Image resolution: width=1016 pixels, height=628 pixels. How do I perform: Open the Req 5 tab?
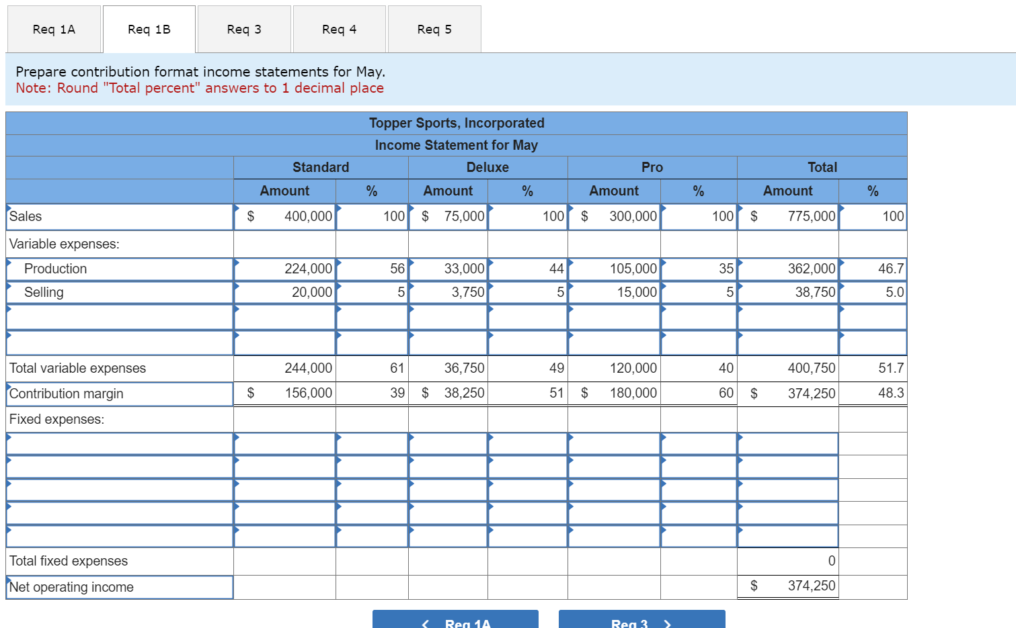point(434,29)
